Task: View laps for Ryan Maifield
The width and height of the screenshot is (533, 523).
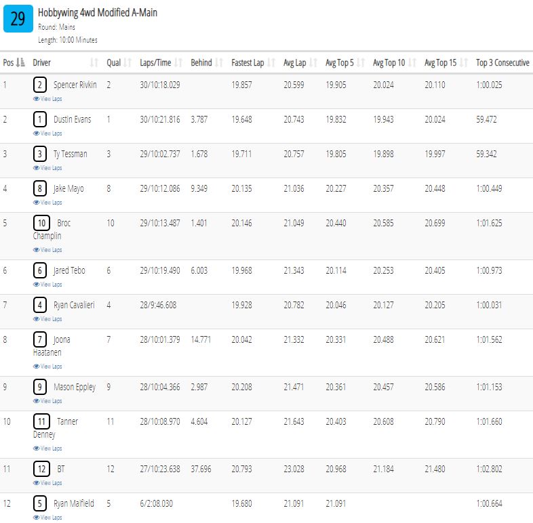Action: coord(47,518)
